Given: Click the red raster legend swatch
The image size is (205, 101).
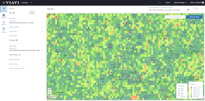Looking at the screenshot, I should (191, 87).
